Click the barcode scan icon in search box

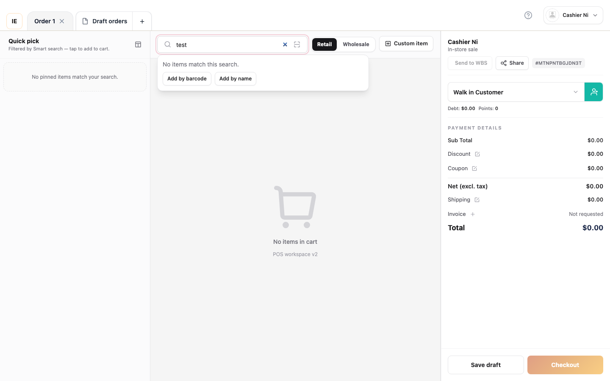click(x=297, y=44)
